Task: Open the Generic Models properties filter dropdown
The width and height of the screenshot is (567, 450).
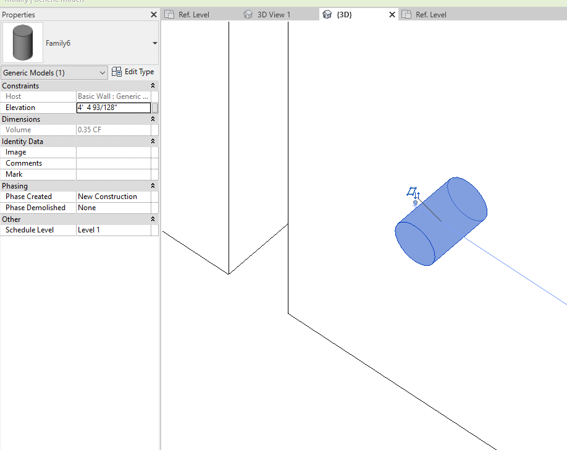Action: click(x=103, y=72)
